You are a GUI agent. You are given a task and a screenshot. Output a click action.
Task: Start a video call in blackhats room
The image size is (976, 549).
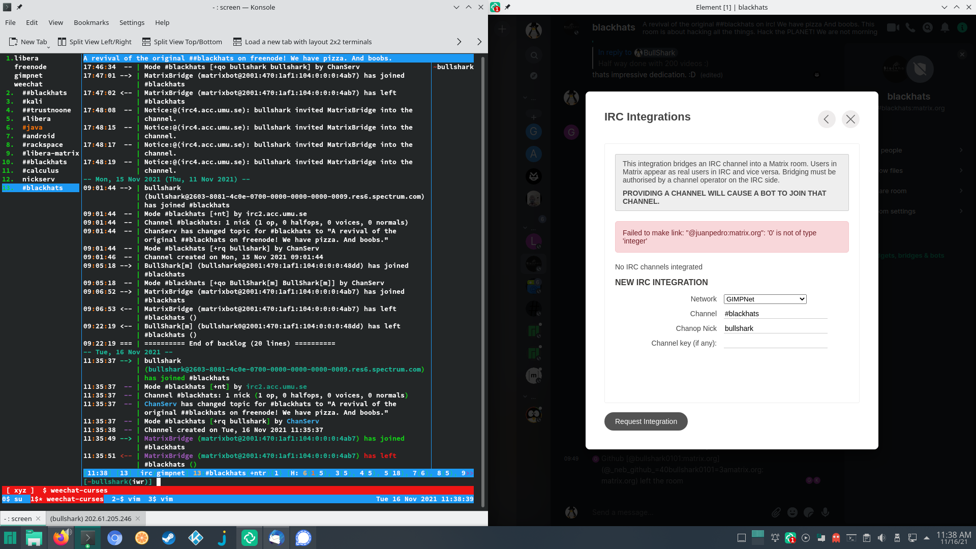click(892, 27)
